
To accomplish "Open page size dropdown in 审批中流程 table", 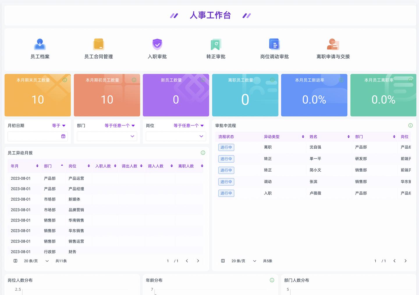I will point(244,261).
